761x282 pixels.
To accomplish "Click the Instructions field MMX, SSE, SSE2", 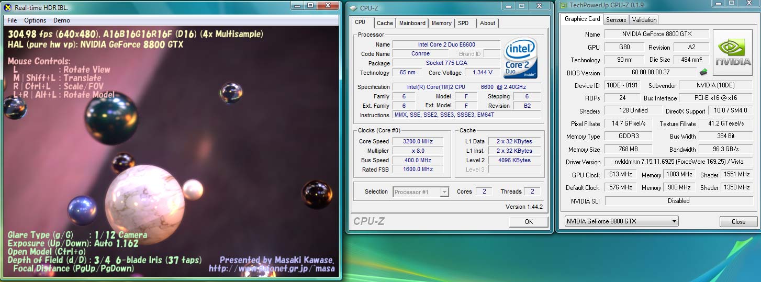I will pyautogui.click(x=467, y=115).
